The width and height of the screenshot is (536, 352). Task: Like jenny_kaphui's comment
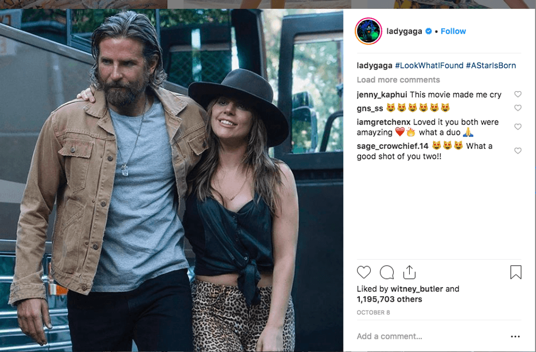(518, 94)
